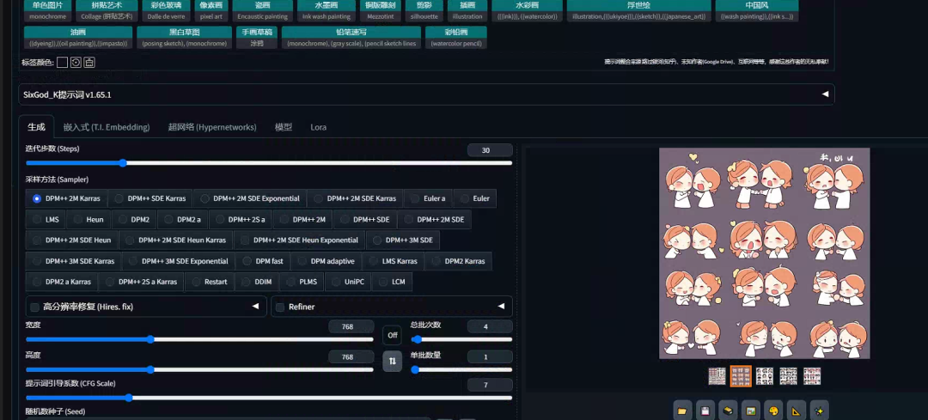
Task: Add the 铅笔速写 pencil sketch tag
Action: point(351,37)
